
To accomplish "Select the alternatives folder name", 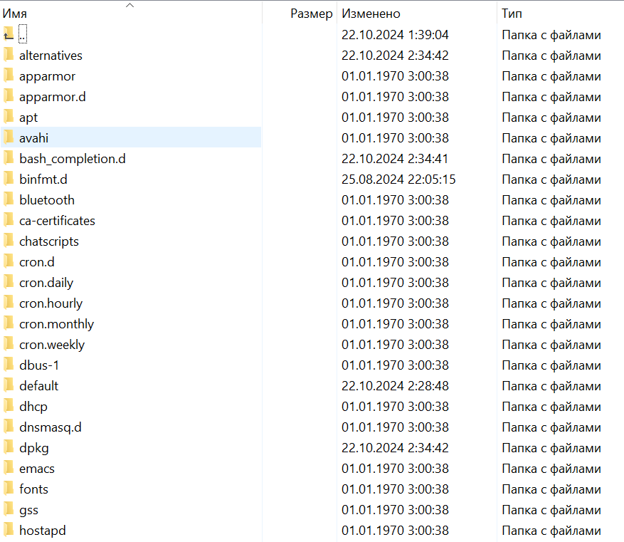I will coord(51,56).
